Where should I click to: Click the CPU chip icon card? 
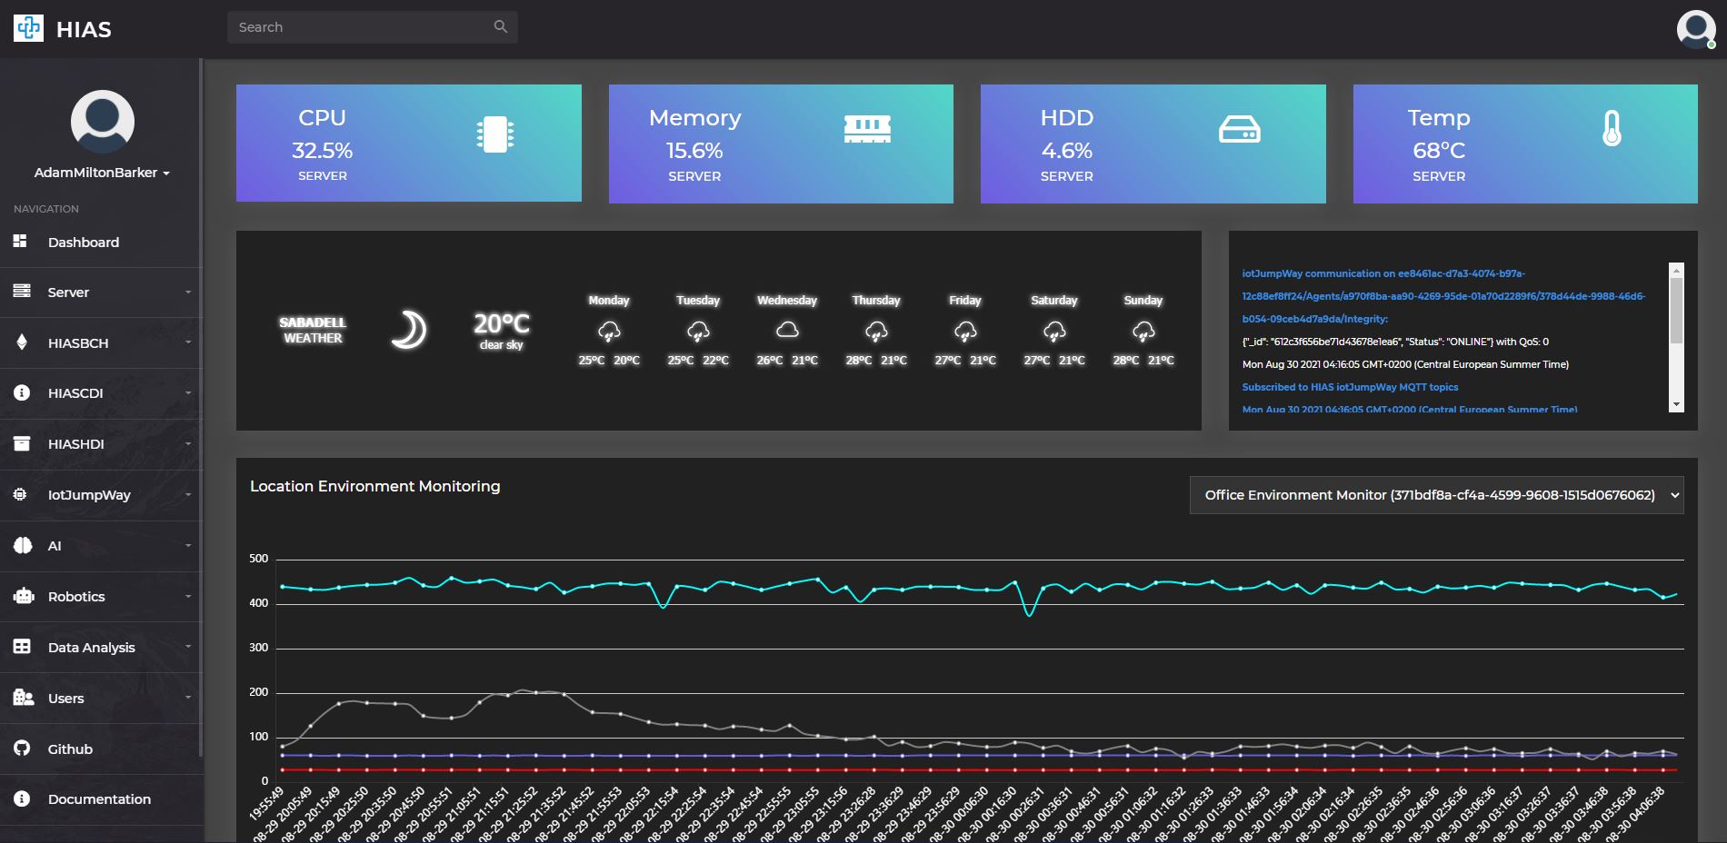pos(495,134)
